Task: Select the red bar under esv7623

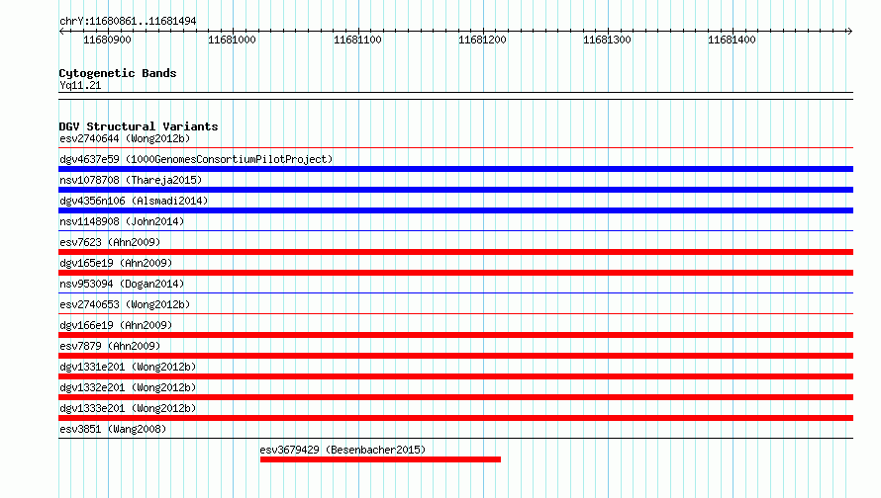Action: (x=455, y=252)
